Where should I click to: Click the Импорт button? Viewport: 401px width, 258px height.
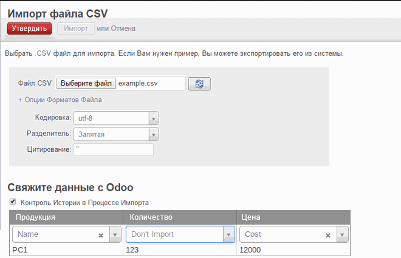pos(76,29)
